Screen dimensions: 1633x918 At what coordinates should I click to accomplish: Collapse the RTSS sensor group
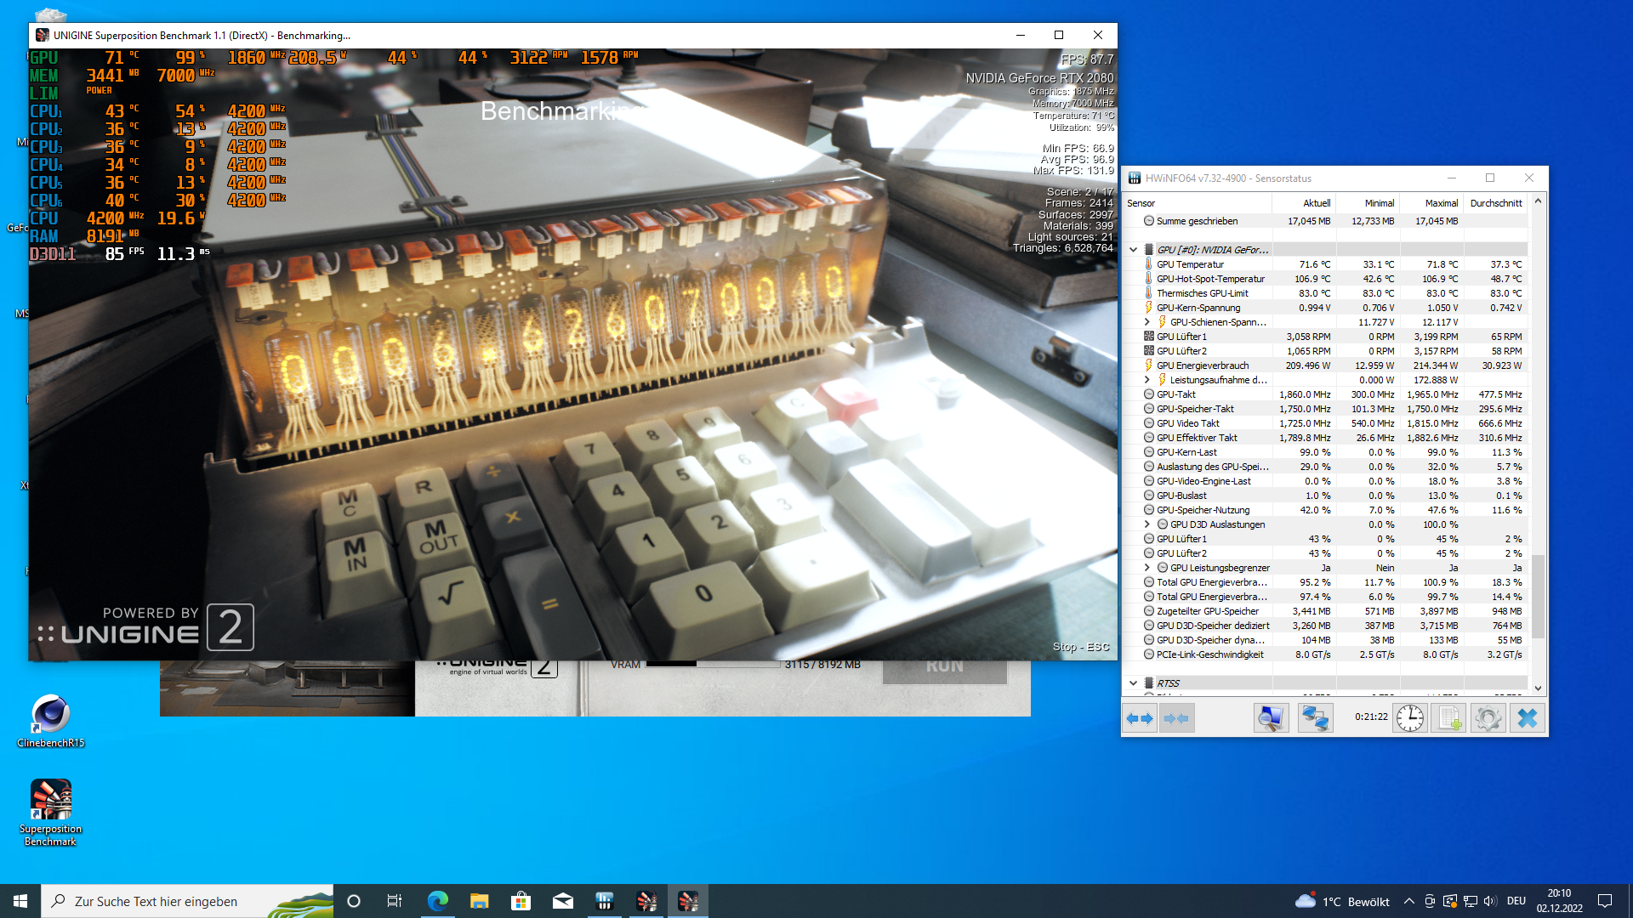(1133, 683)
